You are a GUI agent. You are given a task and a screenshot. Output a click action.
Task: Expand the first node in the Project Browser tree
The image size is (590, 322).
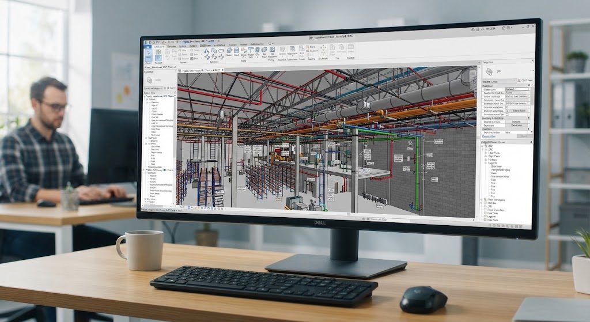point(482,146)
